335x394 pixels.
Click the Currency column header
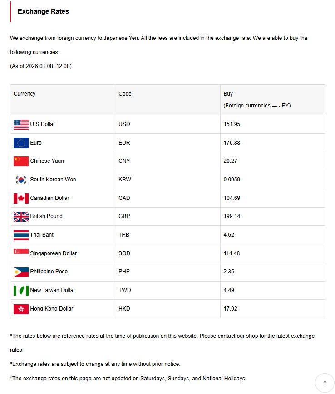[25, 94]
